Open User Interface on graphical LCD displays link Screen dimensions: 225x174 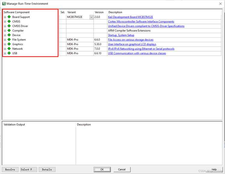tap(132, 44)
